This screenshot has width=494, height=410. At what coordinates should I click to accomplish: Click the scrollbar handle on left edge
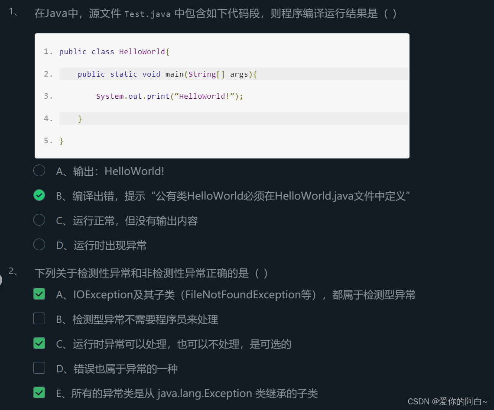coord(1,280)
